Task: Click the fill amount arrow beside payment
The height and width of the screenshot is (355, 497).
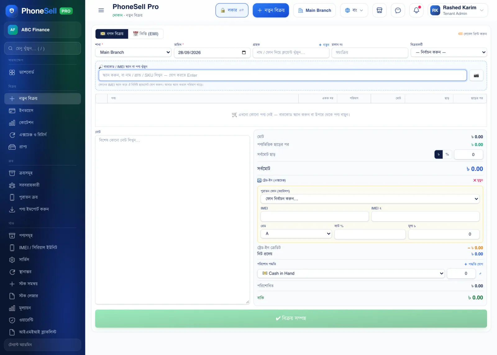Action: click(x=480, y=273)
